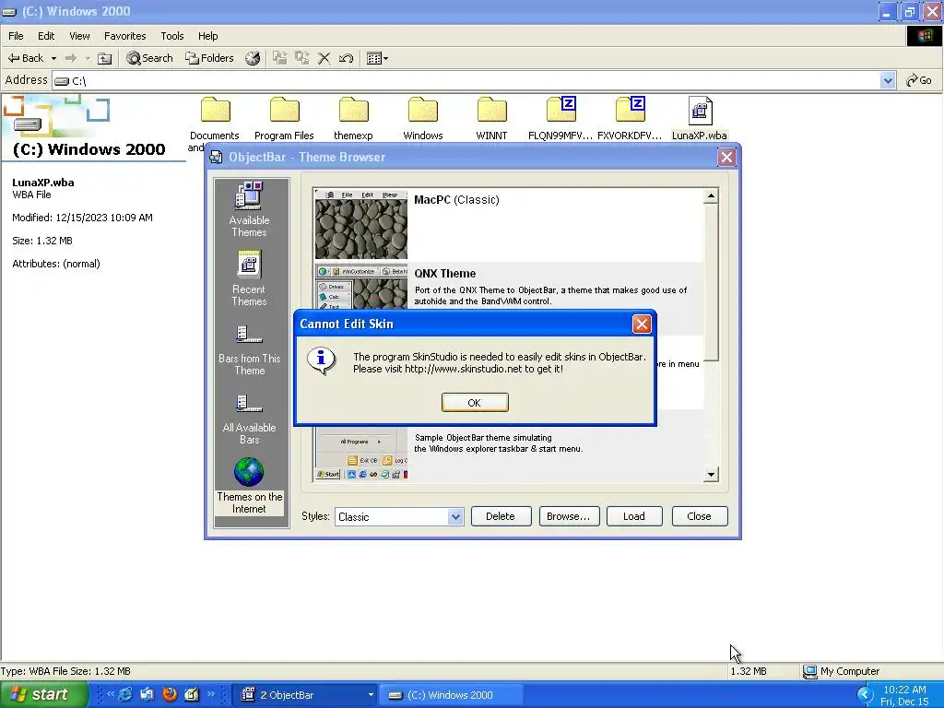Click the Copy To toolbar icon
Viewport: 944px width, 708px height.
coord(302,58)
